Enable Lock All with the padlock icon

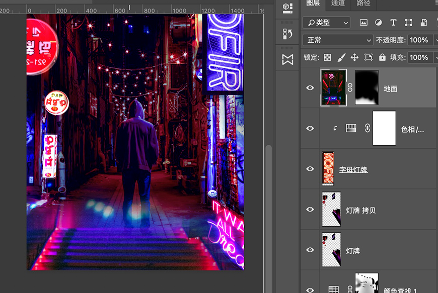[x=382, y=57]
